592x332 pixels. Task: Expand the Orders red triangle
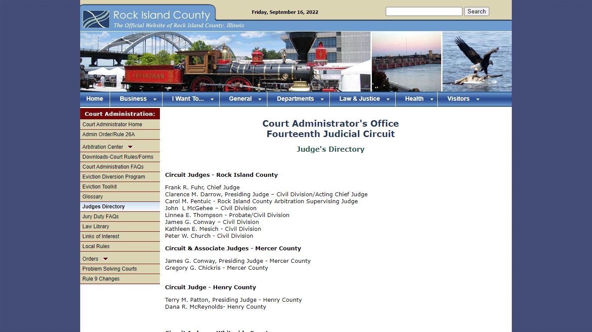point(105,259)
